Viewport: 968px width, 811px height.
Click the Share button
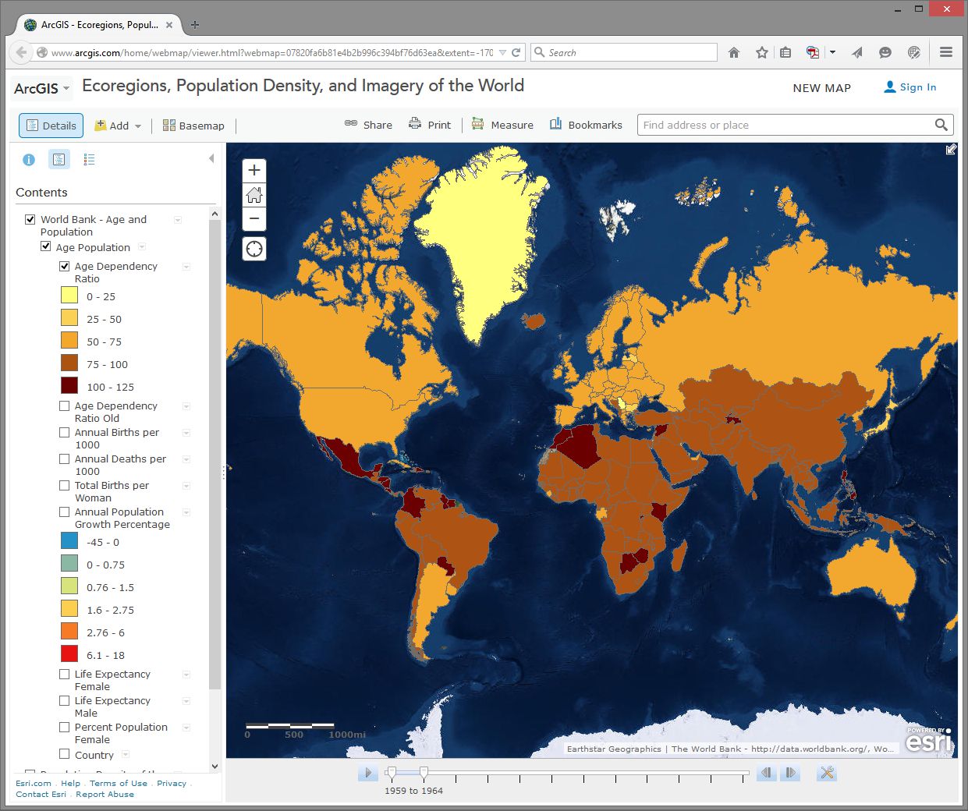[x=368, y=124]
